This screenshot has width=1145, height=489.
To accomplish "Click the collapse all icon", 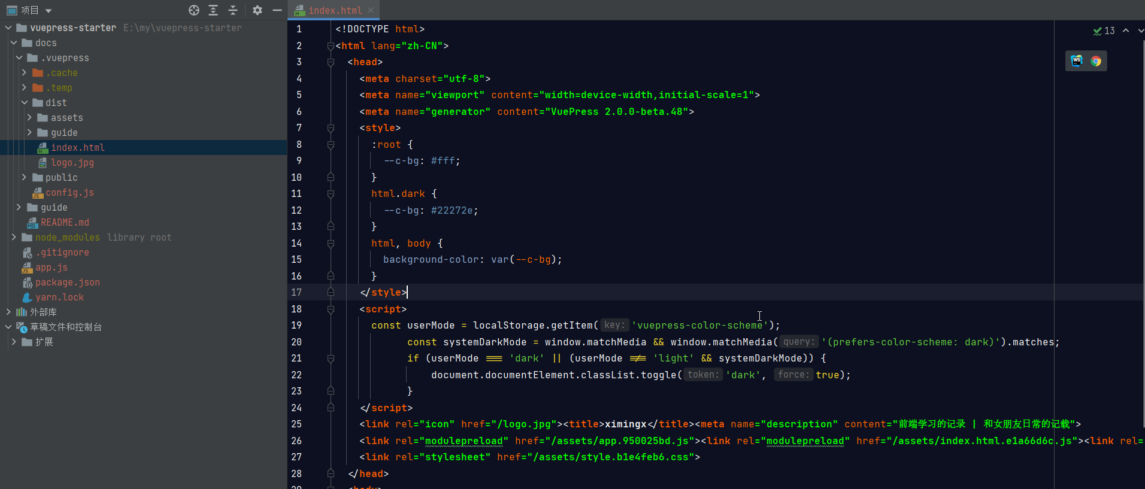I will click(233, 10).
